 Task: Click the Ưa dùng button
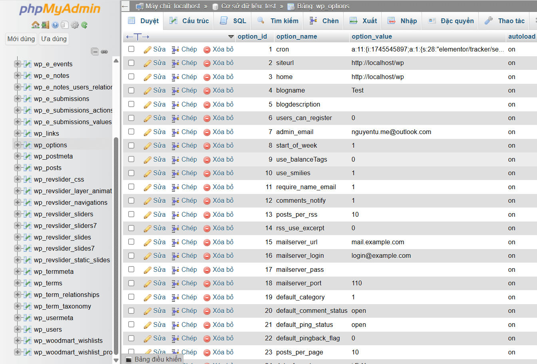54,39
